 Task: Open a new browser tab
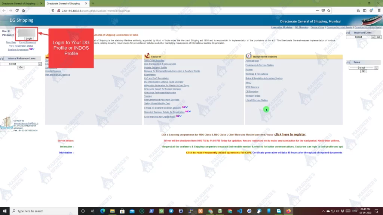coord(93,3)
